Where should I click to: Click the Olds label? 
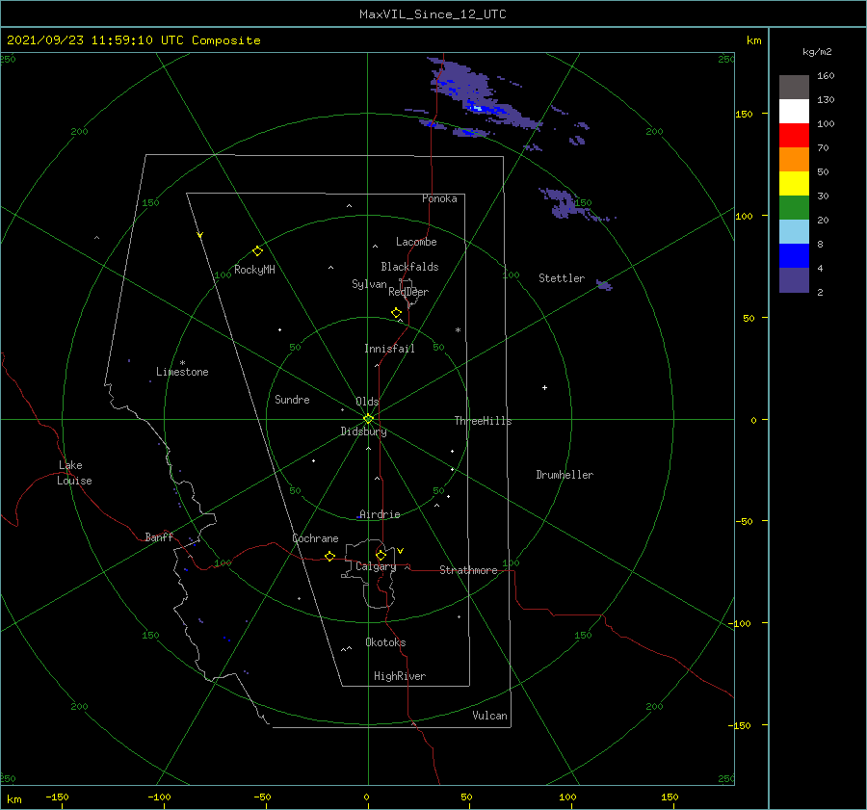[x=367, y=402]
